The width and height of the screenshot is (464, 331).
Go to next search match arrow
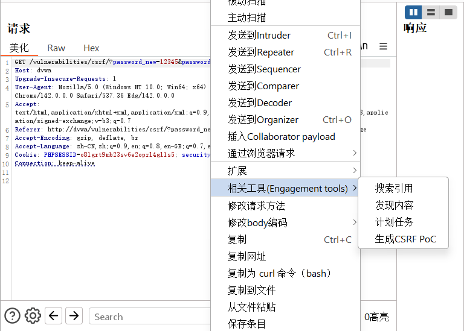click(74, 316)
